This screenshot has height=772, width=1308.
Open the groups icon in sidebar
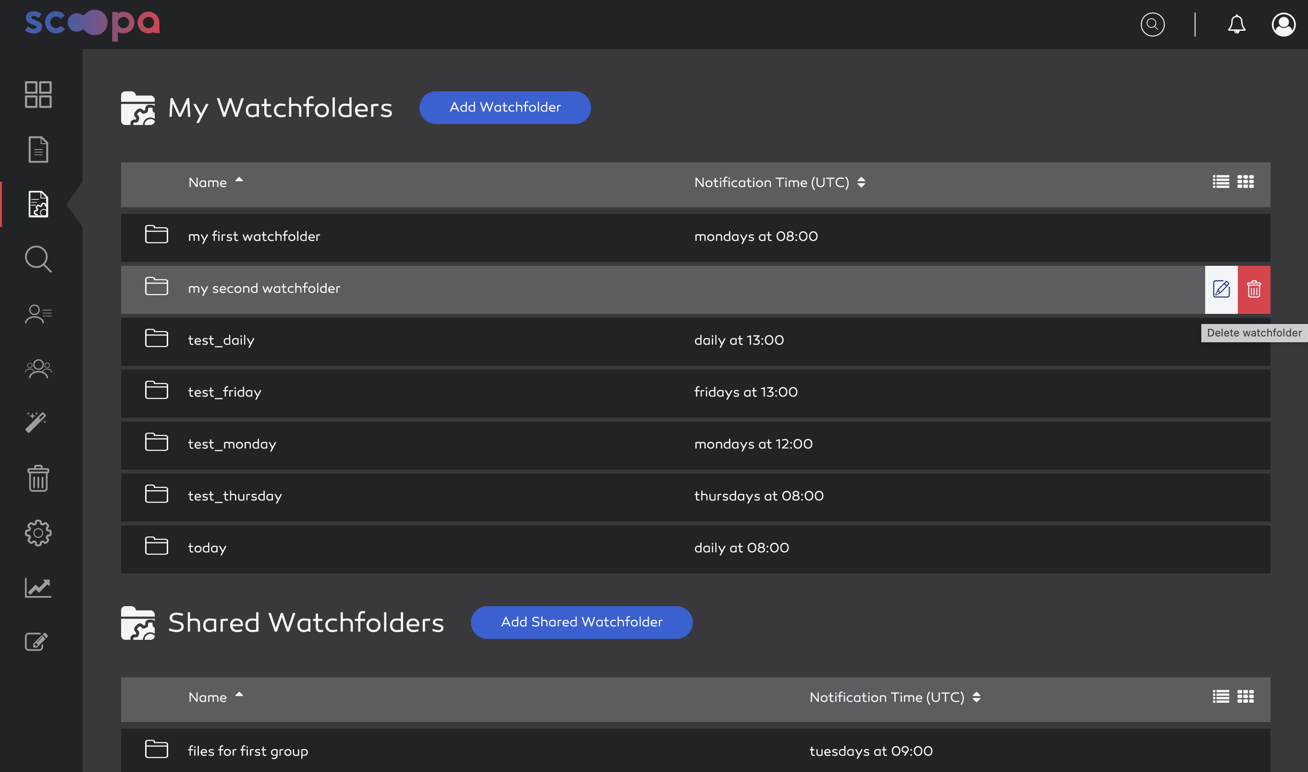pyautogui.click(x=38, y=369)
